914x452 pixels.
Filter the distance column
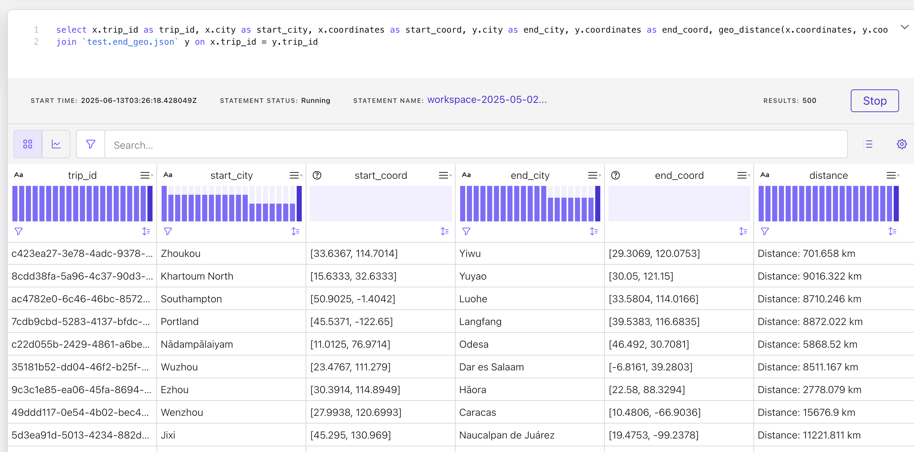point(765,231)
